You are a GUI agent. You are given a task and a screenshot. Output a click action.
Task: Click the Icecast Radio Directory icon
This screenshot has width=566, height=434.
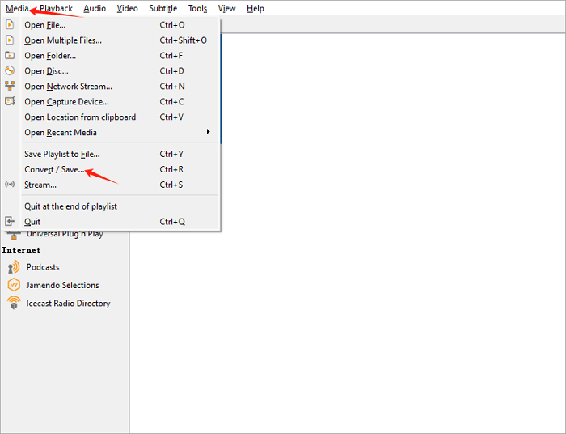pos(14,303)
